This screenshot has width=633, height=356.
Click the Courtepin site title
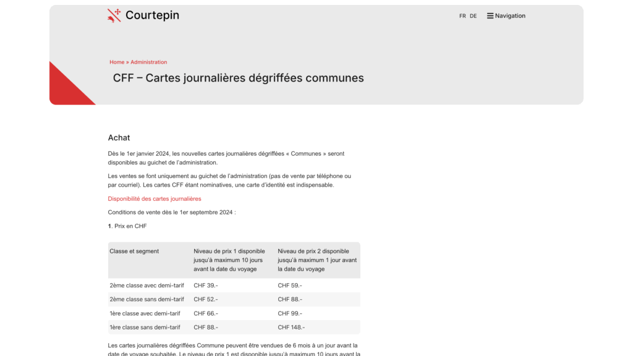(x=152, y=15)
